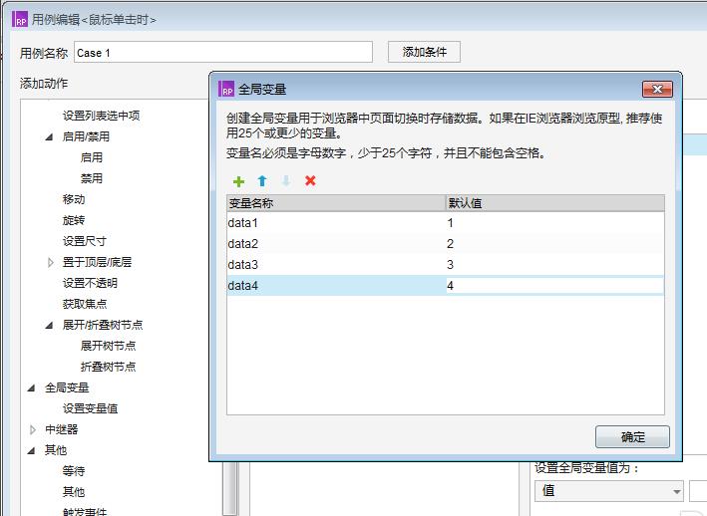The image size is (707, 516).
Task: Open the 值 dropdown under 设置全局变量值为
Action: 609,491
